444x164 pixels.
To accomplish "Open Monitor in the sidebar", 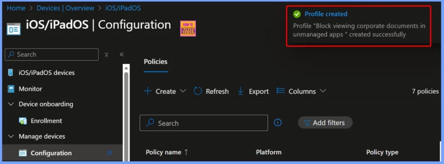I will pyautogui.click(x=30, y=89).
